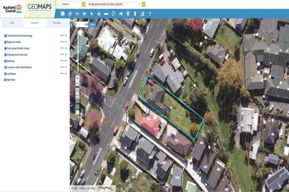Screen dimensions: 289x192
Task: Click the map pin icon in the toolbar
Action: [128, 14]
